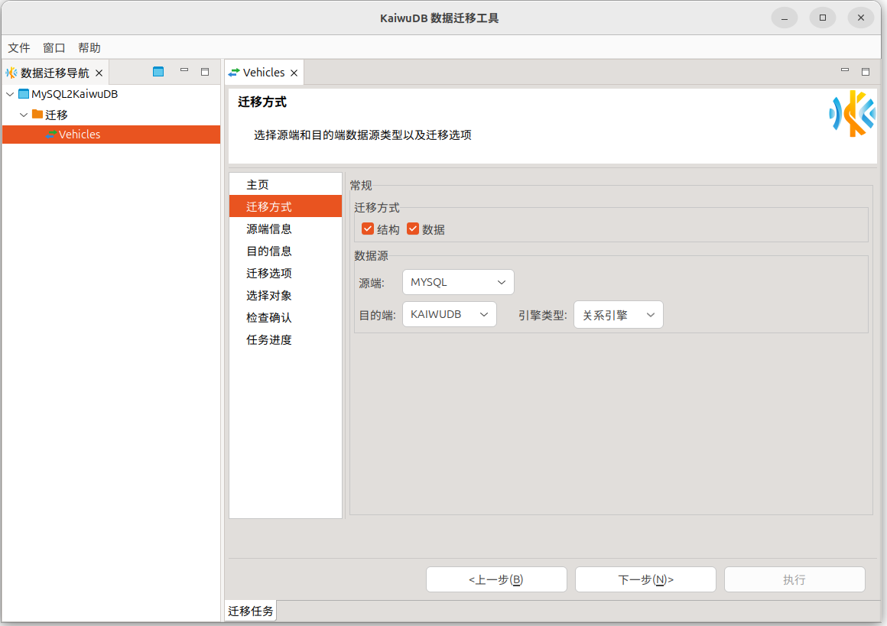Close the 数据迁移导航 navigation panel tab
Viewport: 887px width, 626px height.
pyautogui.click(x=99, y=73)
